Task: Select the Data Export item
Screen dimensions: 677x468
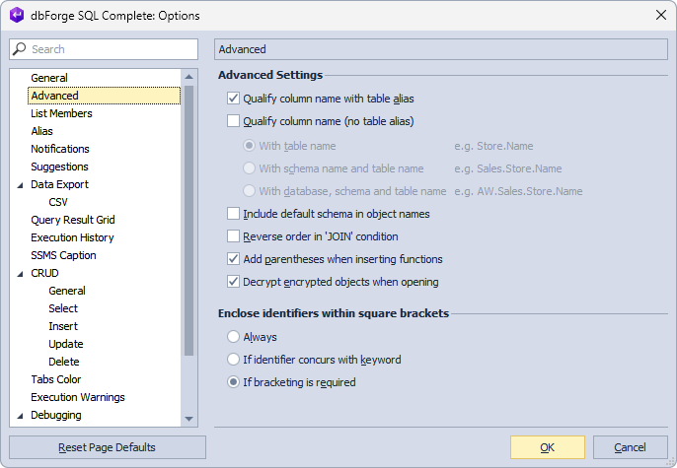Action: (59, 184)
